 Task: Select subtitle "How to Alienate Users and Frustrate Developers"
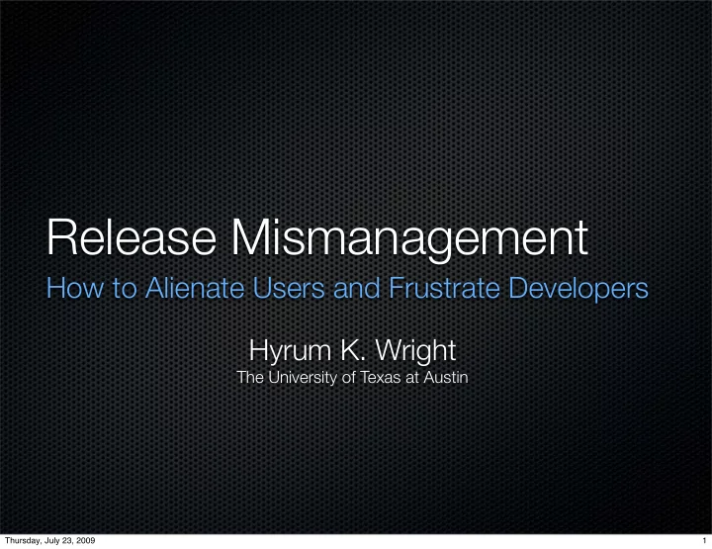tap(347, 289)
